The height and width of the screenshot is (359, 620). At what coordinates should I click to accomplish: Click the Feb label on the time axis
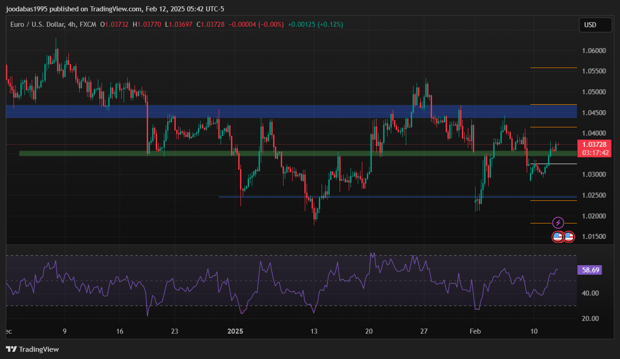(475, 331)
